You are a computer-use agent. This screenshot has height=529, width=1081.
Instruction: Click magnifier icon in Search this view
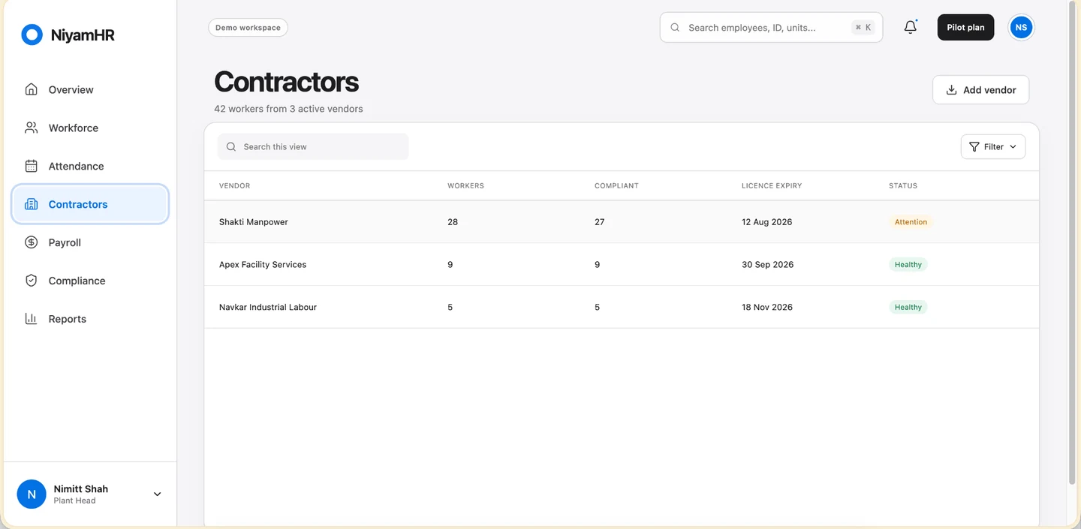231,146
